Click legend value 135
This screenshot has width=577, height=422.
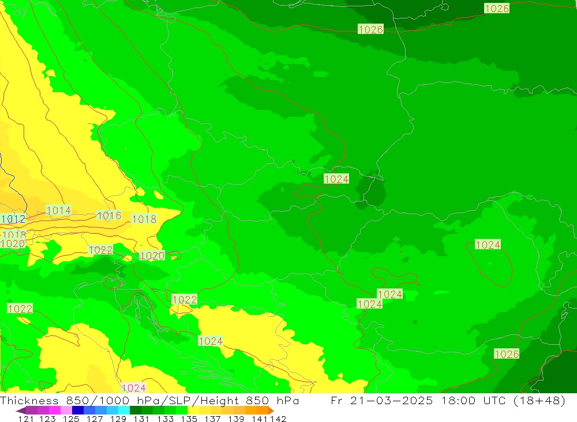(189, 419)
